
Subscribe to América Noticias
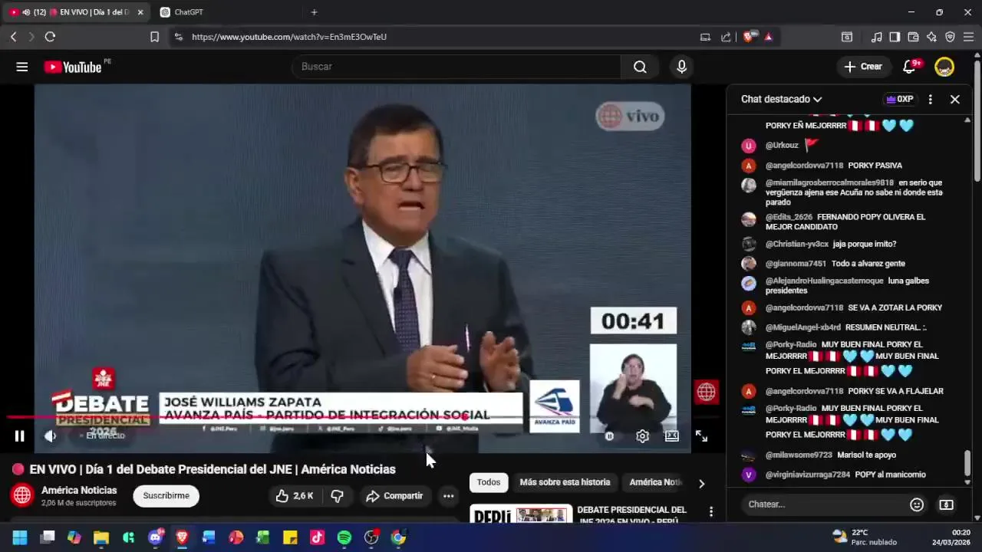pyautogui.click(x=166, y=496)
